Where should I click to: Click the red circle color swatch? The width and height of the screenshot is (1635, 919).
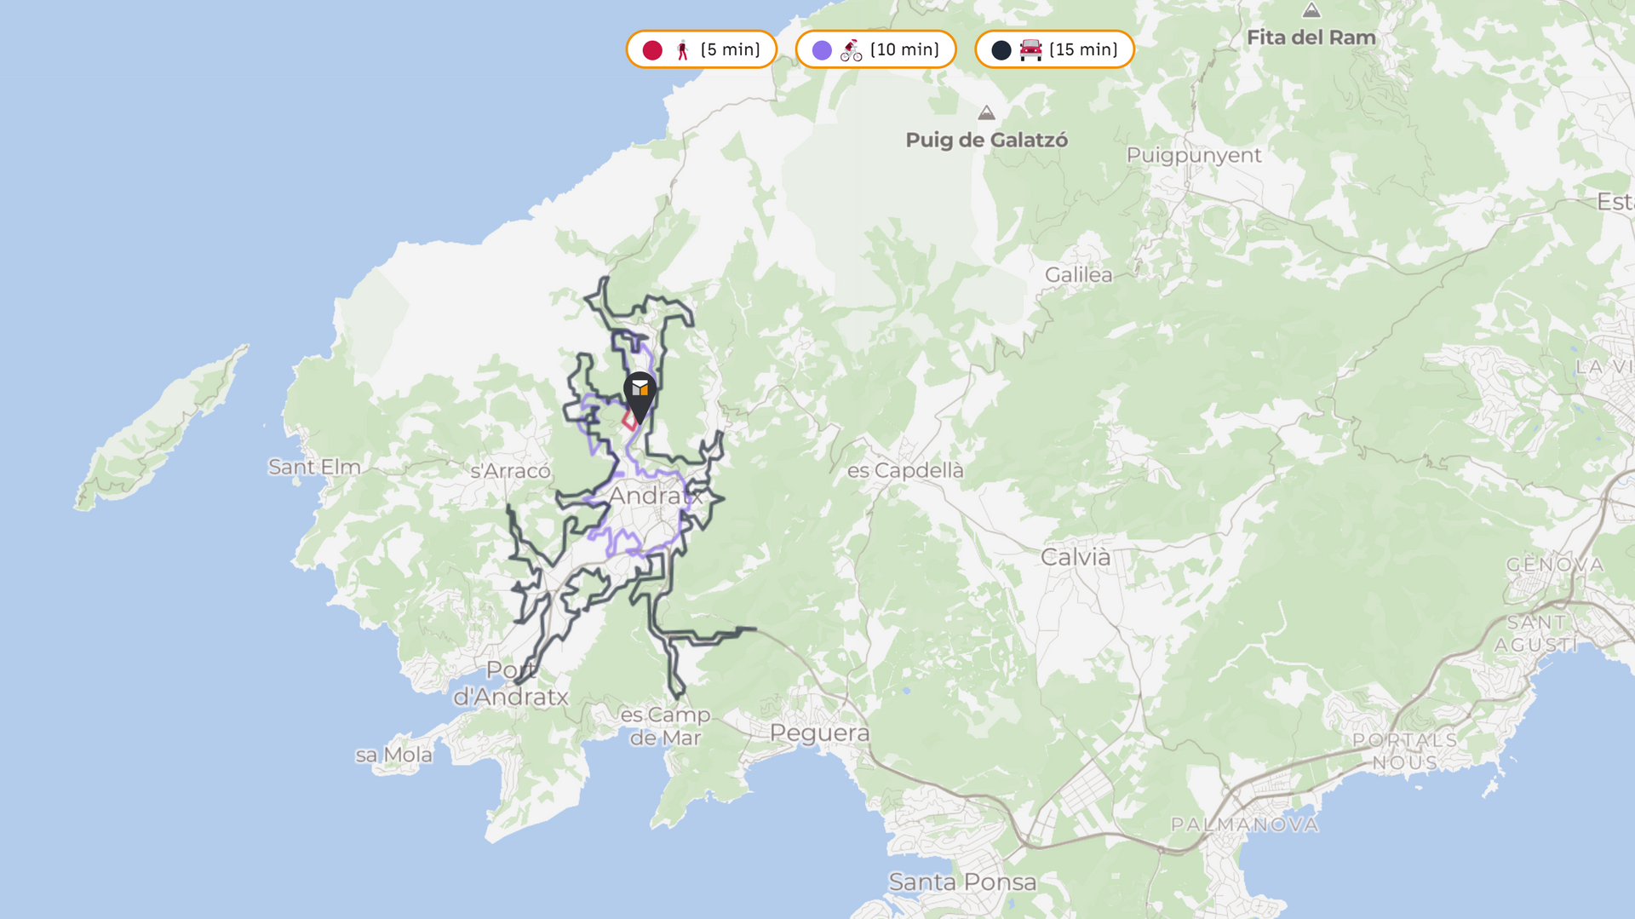[652, 50]
